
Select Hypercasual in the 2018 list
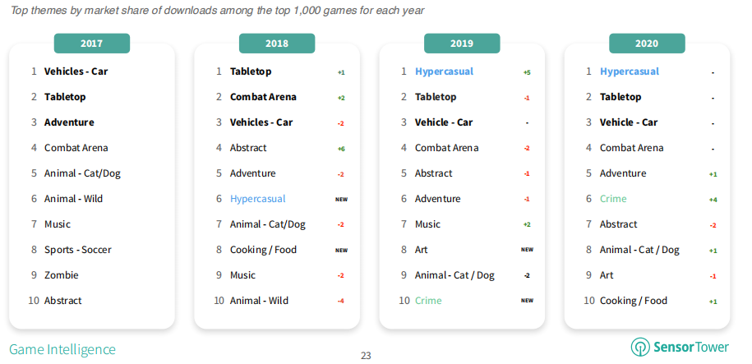[257, 199]
